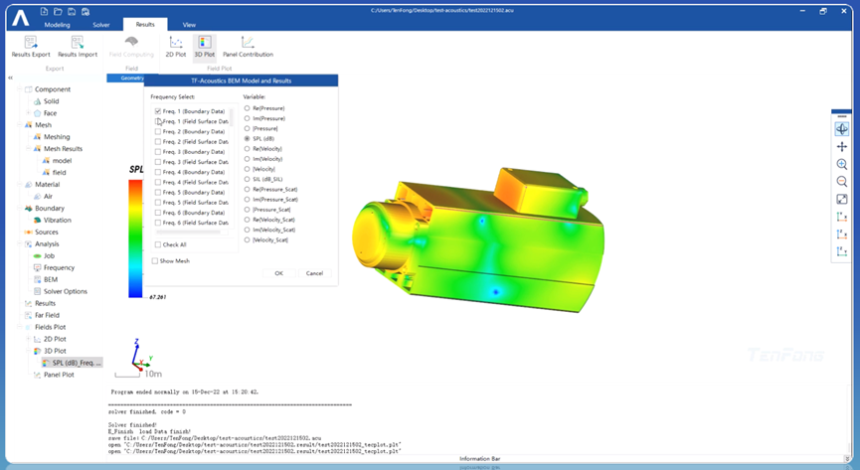Check Freq. 6 (Field Surface Data) checkbox
The image size is (860, 470).
(158, 223)
